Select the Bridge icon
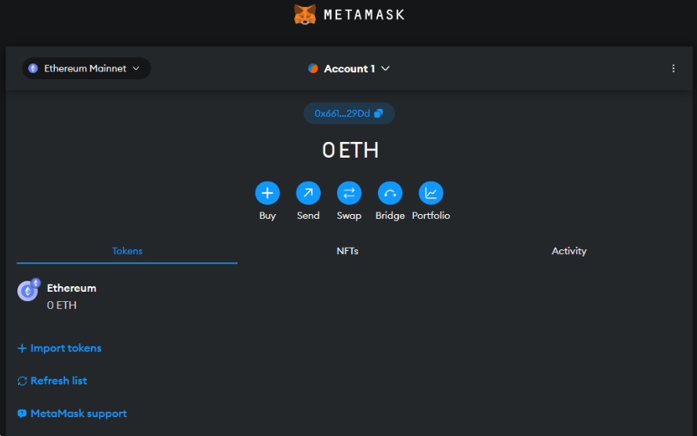The width and height of the screenshot is (697, 436). click(390, 193)
